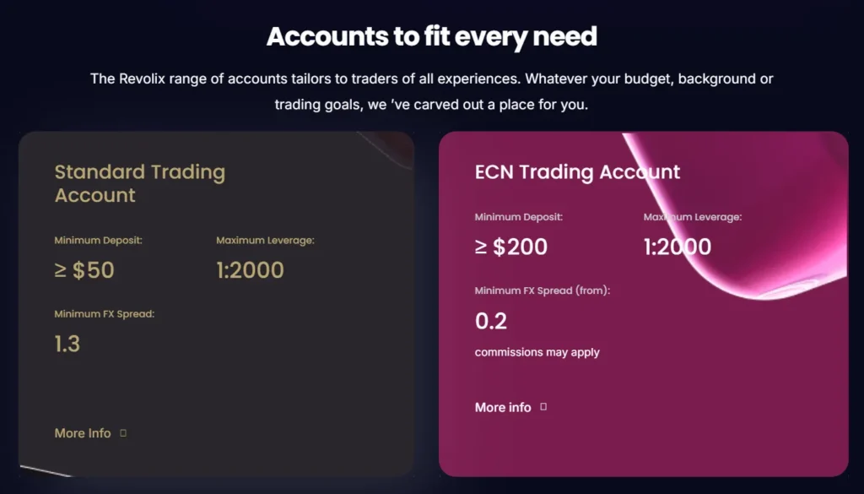Click Standard card Minimum Deposit label
Viewport: 864px width, 494px height.
99,241
